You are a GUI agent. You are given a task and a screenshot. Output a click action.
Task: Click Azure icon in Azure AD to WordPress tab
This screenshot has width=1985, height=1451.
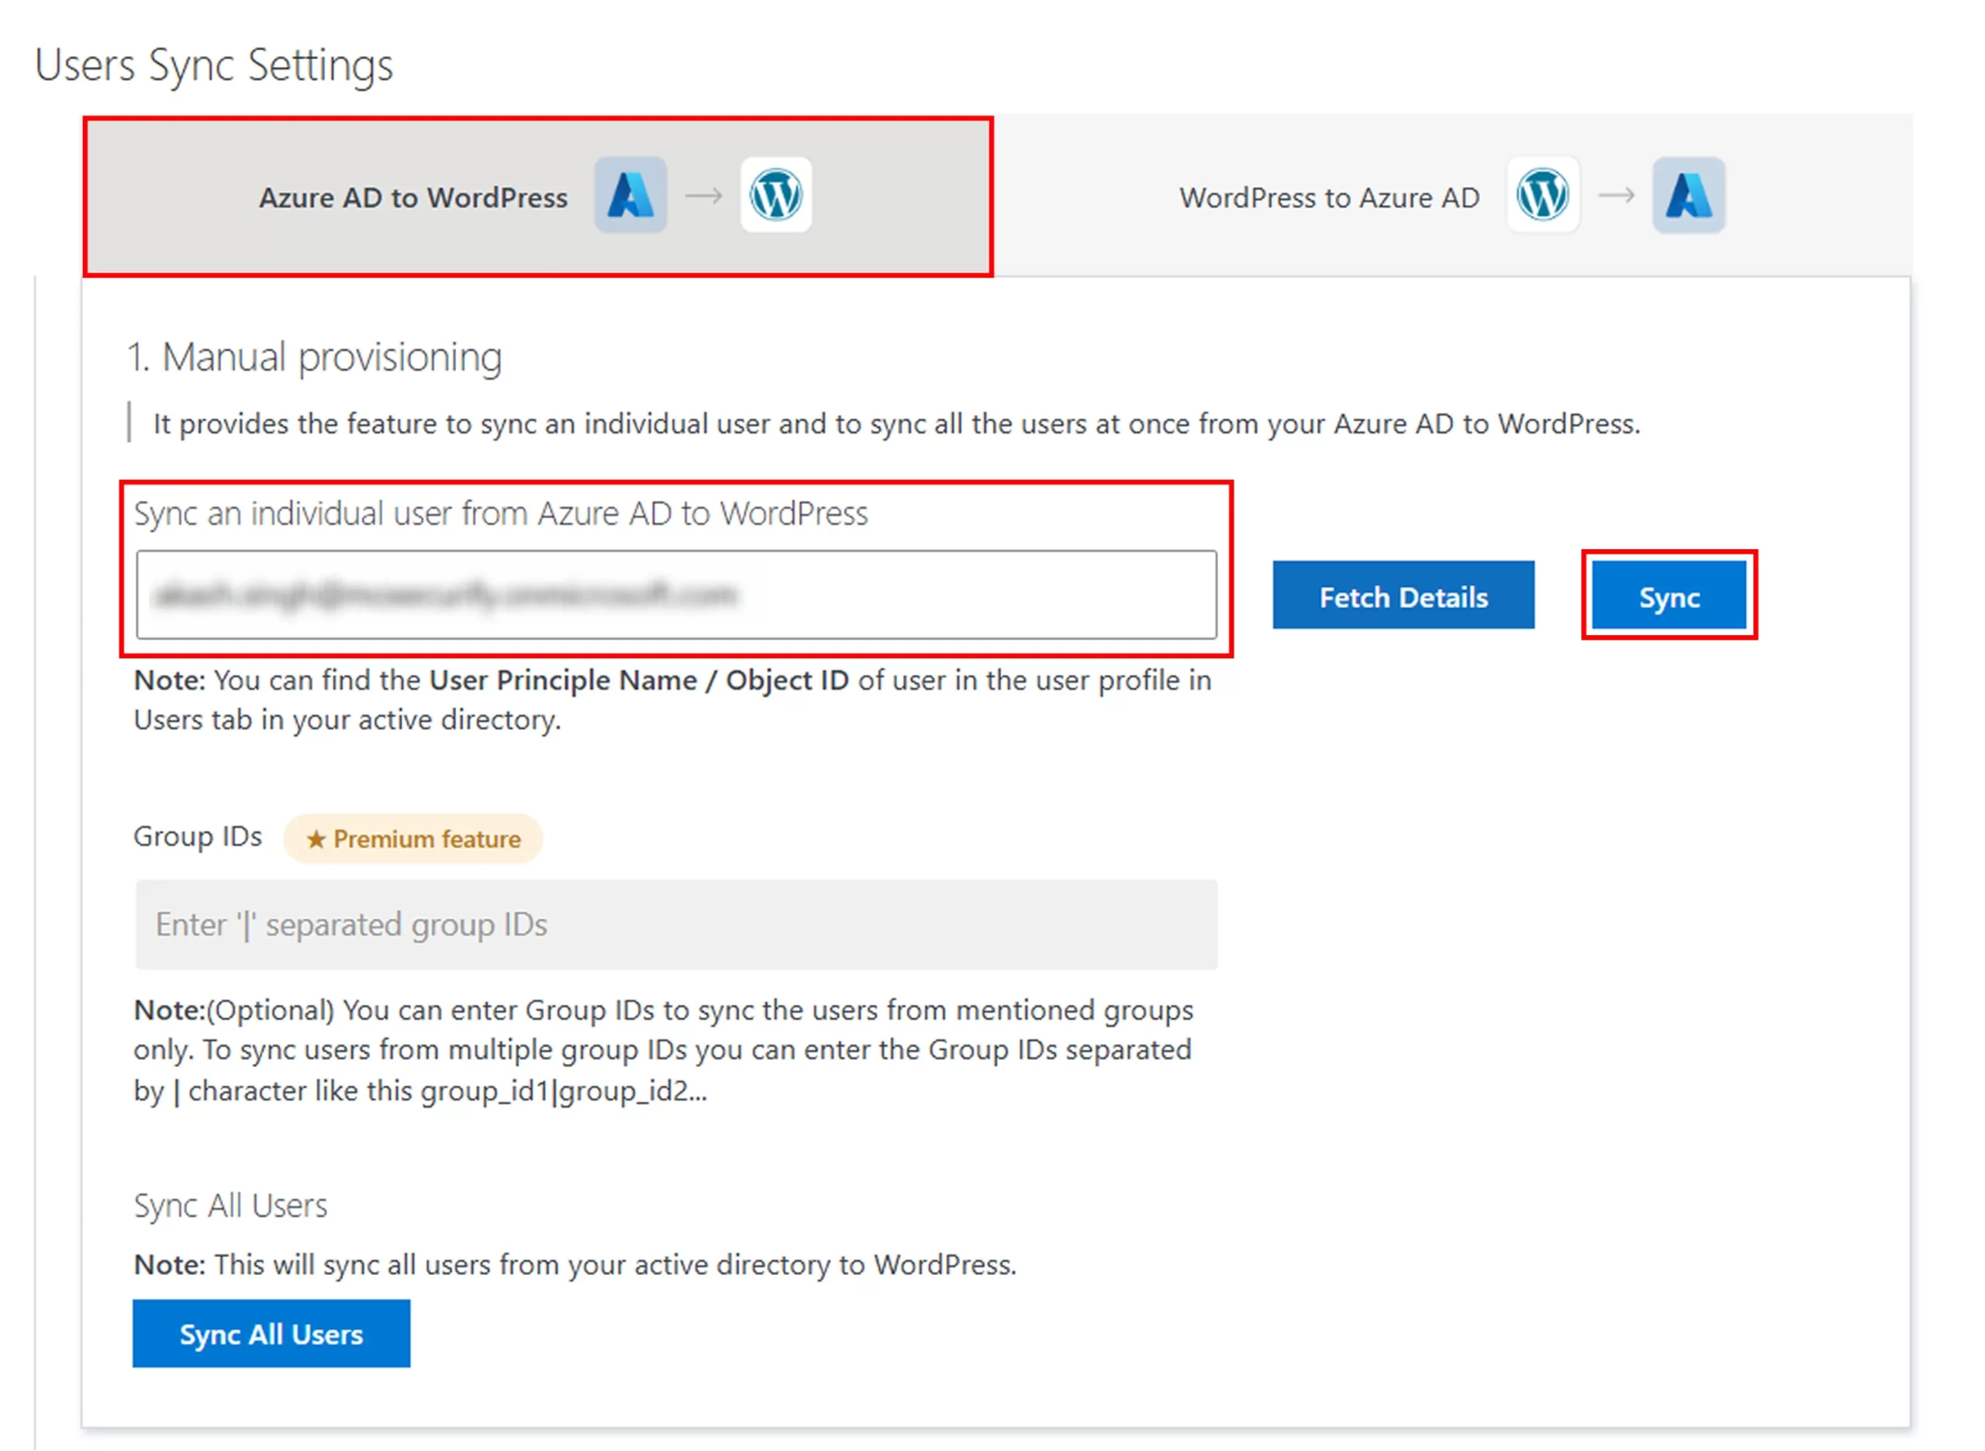click(630, 195)
